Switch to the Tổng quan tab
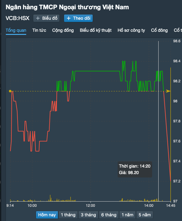Image resolution: width=182 pixels, height=221 pixels. point(16,30)
